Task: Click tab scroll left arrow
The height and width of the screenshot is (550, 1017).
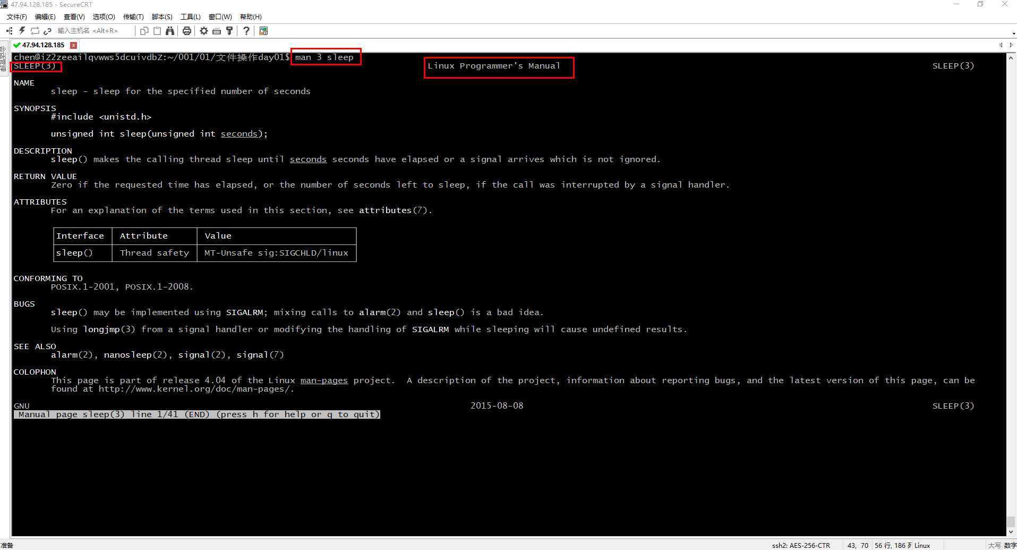Action: coord(1001,45)
